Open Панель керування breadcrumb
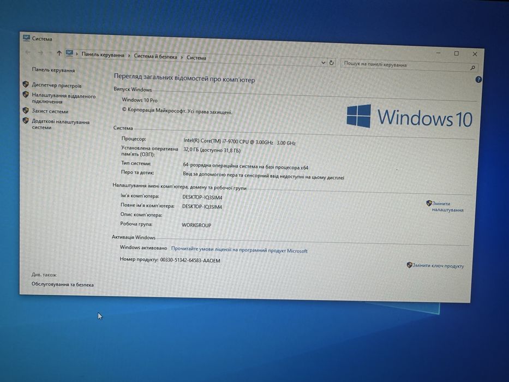The width and height of the screenshot is (509, 382). pyautogui.click(x=103, y=55)
